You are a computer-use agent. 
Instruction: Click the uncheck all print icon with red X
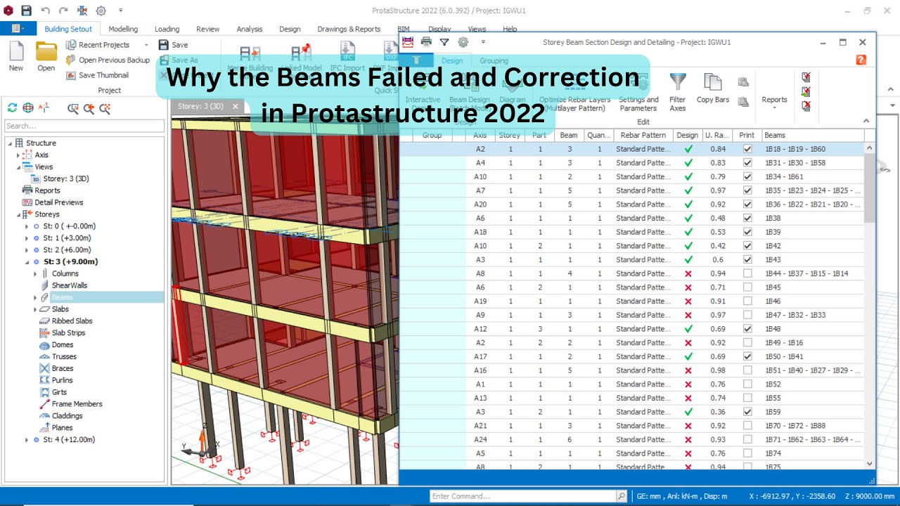tap(806, 105)
